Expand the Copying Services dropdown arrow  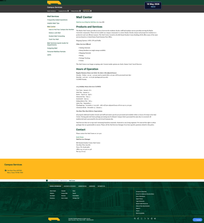pos(68,11)
